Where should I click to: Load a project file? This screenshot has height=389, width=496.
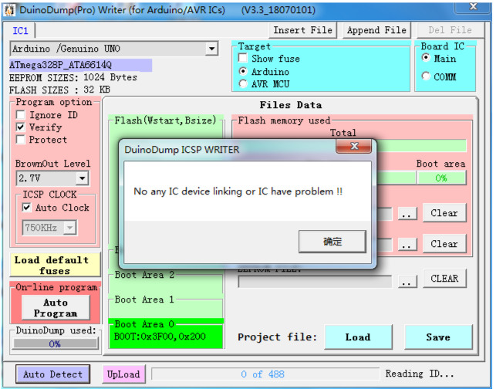click(x=358, y=337)
